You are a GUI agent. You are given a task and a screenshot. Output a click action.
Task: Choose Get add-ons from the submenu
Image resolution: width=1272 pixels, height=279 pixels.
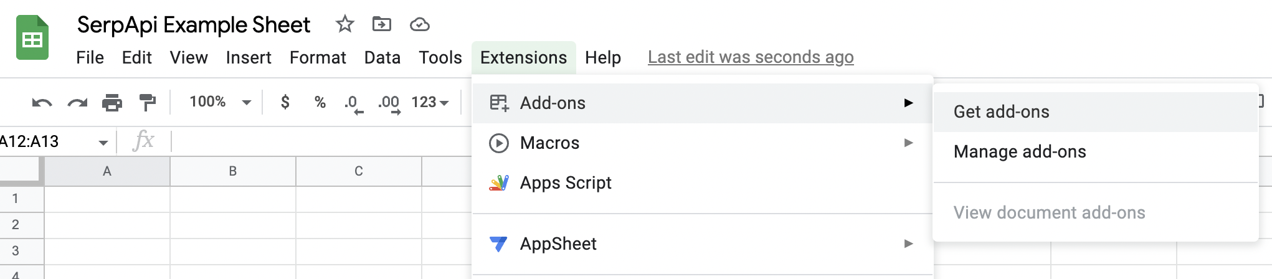coord(1001,112)
